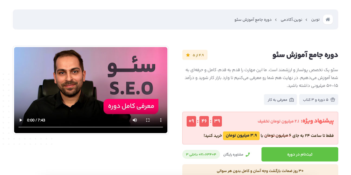Click the yellow ۳.۹ میلیون تومان price tag

pyautogui.click(x=241, y=136)
